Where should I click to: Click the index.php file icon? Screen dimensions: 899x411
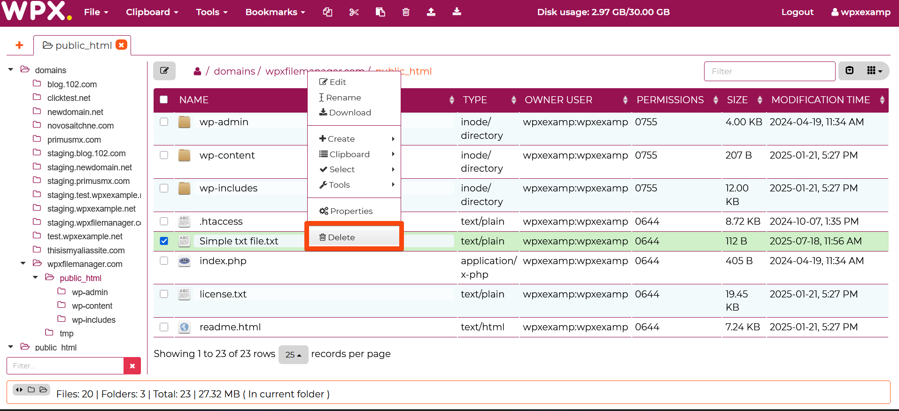point(185,261)
